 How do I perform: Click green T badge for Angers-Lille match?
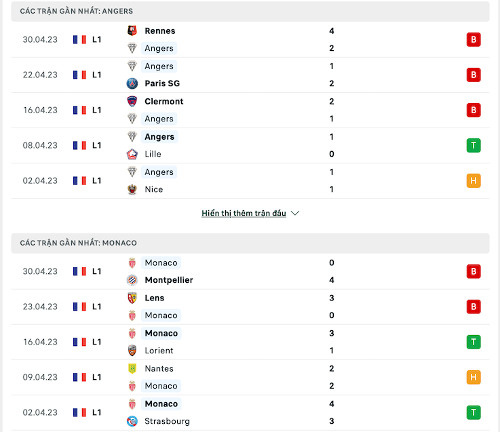pos(474,145)
